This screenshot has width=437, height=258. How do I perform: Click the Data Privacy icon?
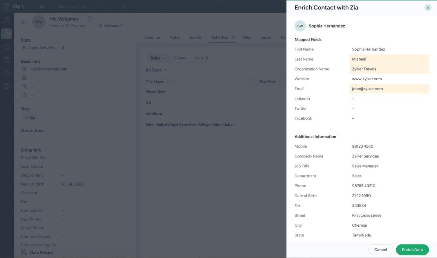(24, 253)
